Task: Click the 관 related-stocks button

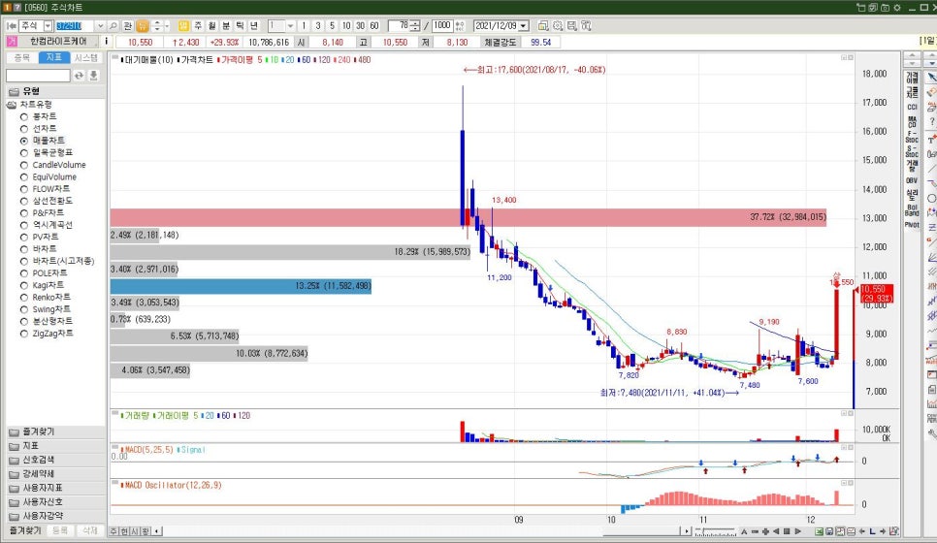Action: [127, 25]
